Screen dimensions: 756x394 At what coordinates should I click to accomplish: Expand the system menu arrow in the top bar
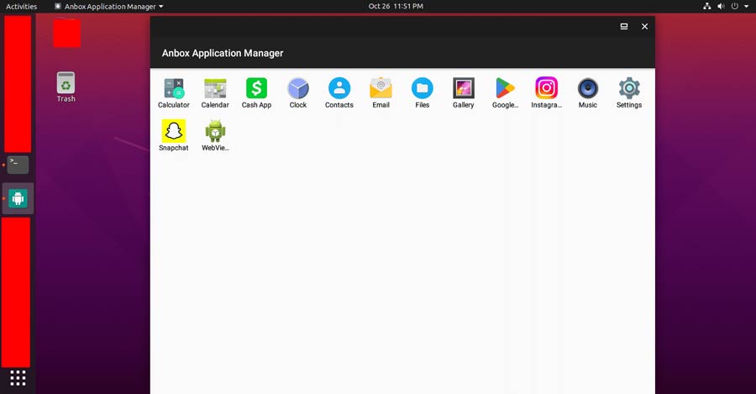point(746,6)
